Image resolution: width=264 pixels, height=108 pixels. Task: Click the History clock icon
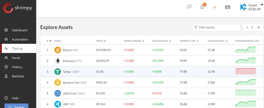pyautogui.click(x=6, y=67)
